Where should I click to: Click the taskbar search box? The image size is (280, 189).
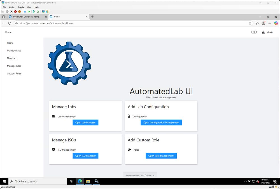(38, 181)
